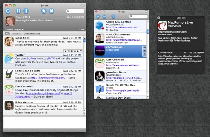
Task: Click Sebastiaan de With's avatar
Action: (x=9, y=74)
